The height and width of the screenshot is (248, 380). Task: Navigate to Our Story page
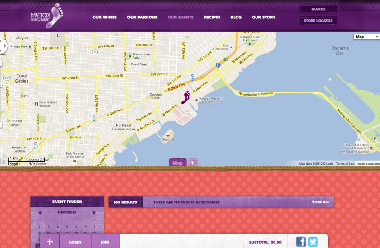click(264, 18)
